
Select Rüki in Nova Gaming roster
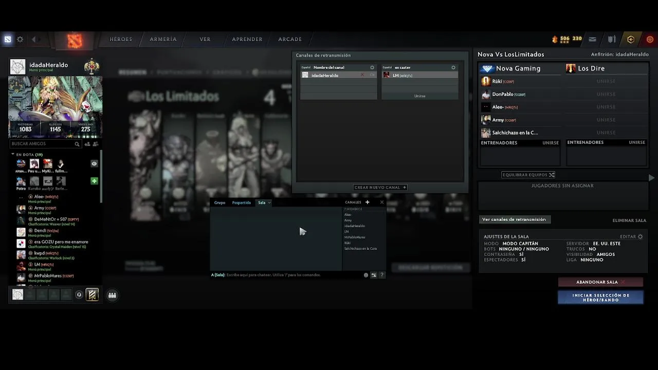click(520, 81)
